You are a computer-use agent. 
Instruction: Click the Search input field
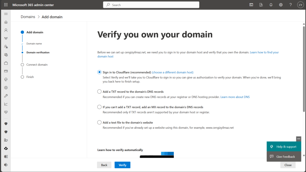point(151,5)
